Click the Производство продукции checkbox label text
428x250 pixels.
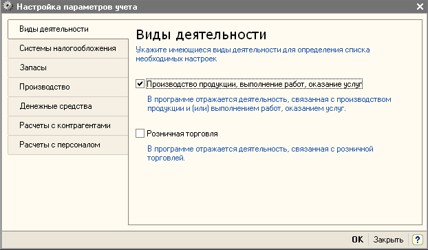coord(255,84)
